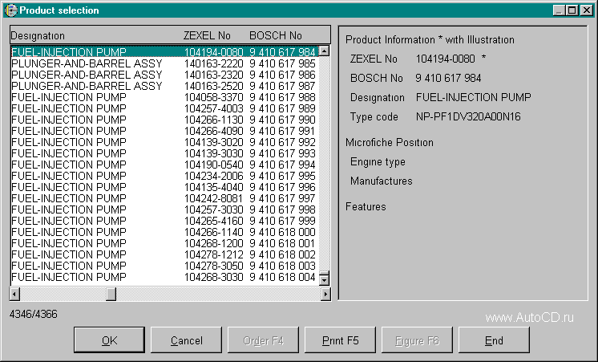The image size is (598, 362).
Task: Select the pump row 104139-3020
Action: pos(164,142)
